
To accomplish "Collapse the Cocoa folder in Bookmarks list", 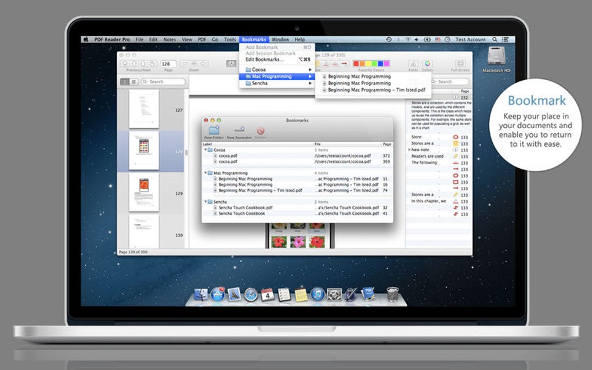I will click(x=205, y=150).
